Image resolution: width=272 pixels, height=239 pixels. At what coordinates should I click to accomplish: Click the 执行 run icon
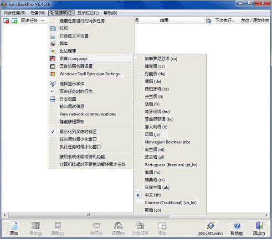tap(96, 225)
